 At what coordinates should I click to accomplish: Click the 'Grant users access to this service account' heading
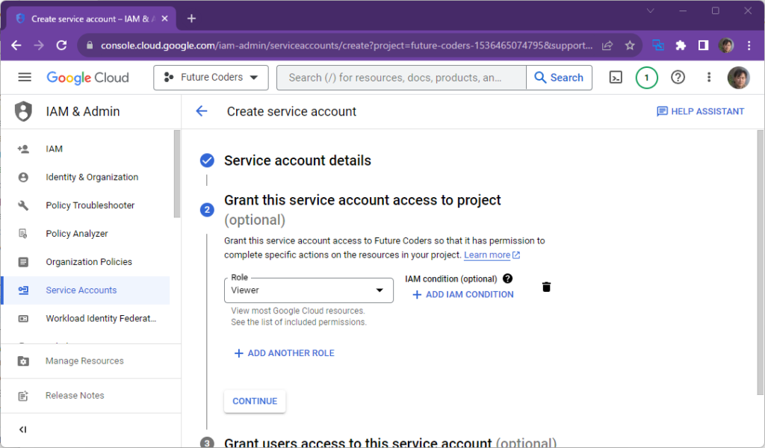tap(390, 443)
